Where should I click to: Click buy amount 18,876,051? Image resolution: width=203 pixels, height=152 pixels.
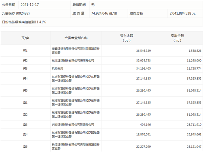click(x=143, y=134)
